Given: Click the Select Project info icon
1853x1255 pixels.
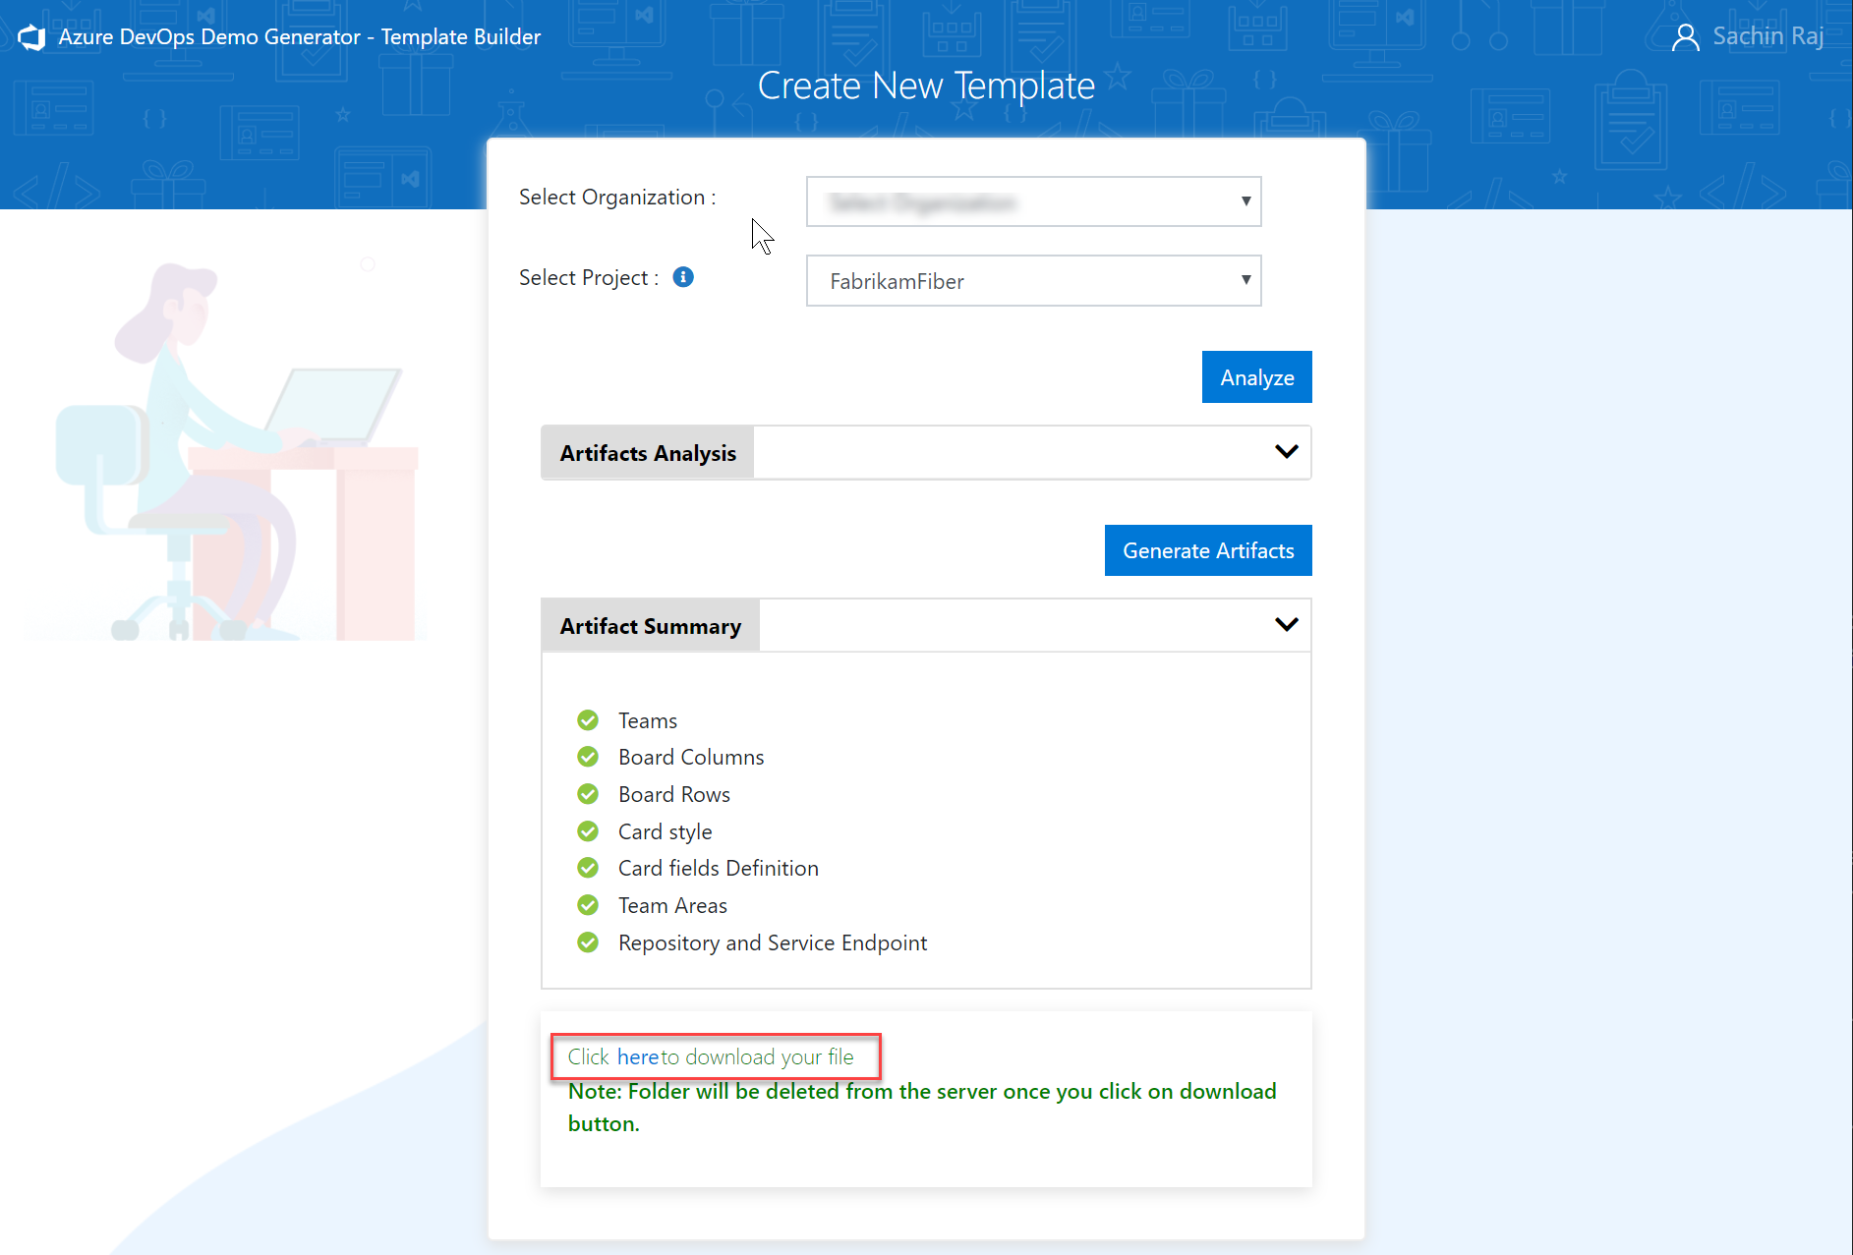Looking at the screenshot, I should (x=683, y=277).
